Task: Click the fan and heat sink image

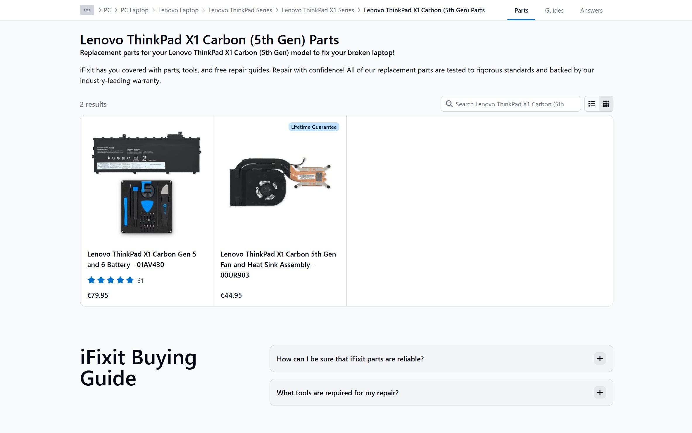Action: coord(279,182)
